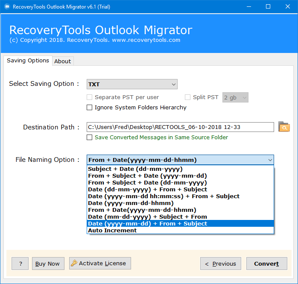Enable Ignore System Folders Hierarchy
Screen dimensions: 298x284
click(x=89, y=107)
